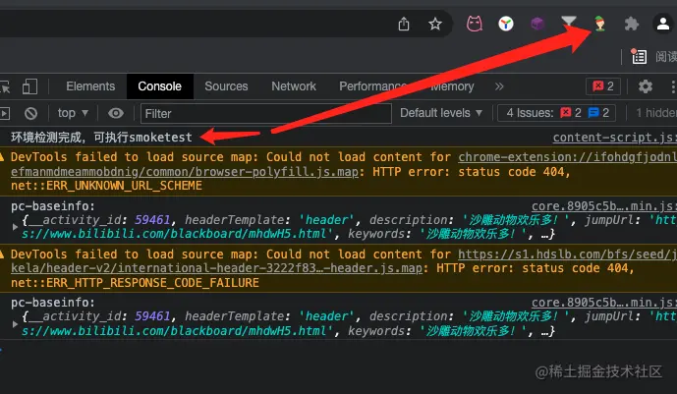This screenshot has height=394, width=677.
Task: Open the Default levels dropdown
Action: click(x=441, y=113)
